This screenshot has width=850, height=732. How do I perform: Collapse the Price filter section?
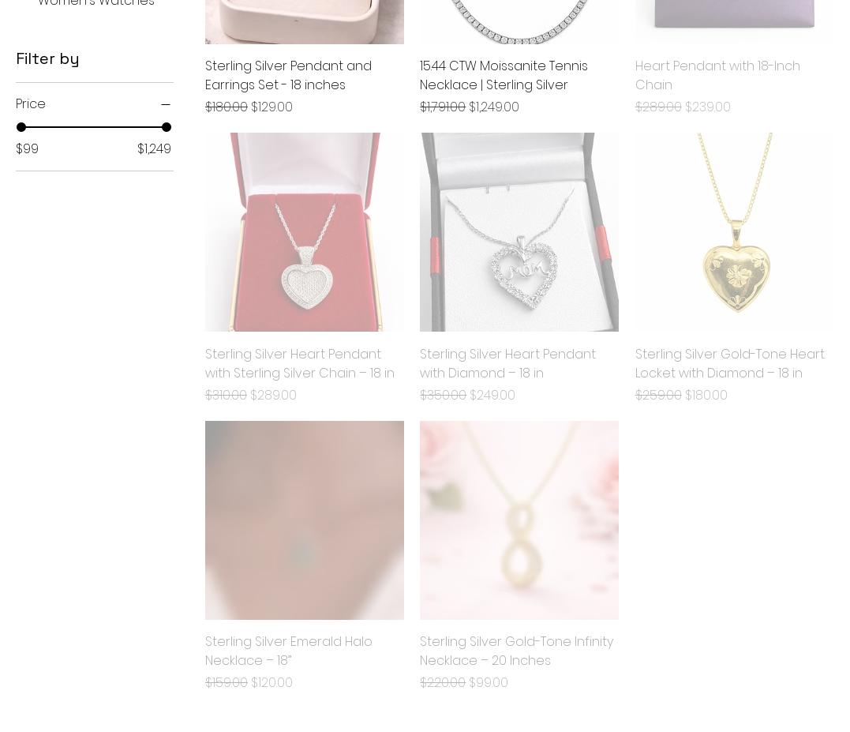point(165,104)
